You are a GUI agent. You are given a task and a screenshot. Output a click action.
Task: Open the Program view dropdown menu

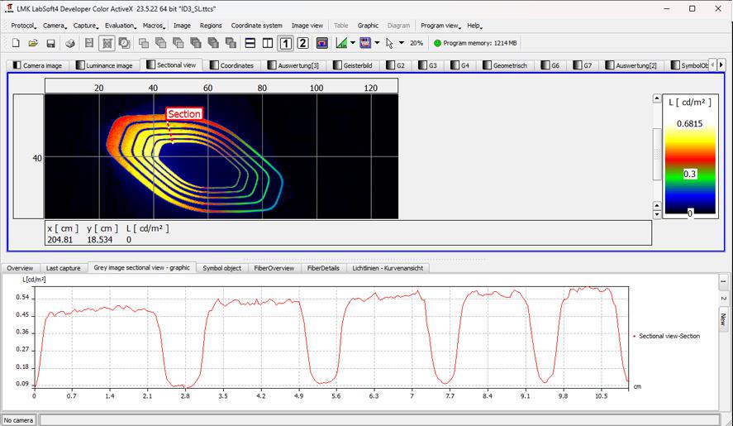pyautogui.click(x=440, y=26)
